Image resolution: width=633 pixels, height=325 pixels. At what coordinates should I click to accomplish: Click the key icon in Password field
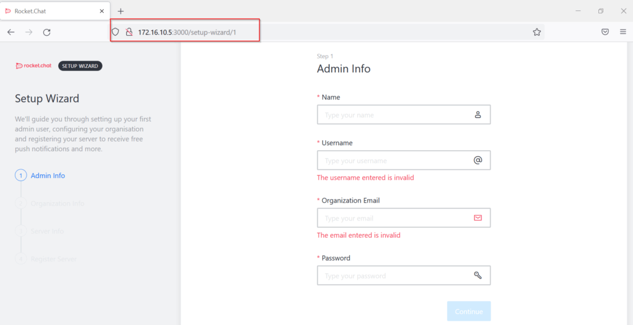click(478, 276)
